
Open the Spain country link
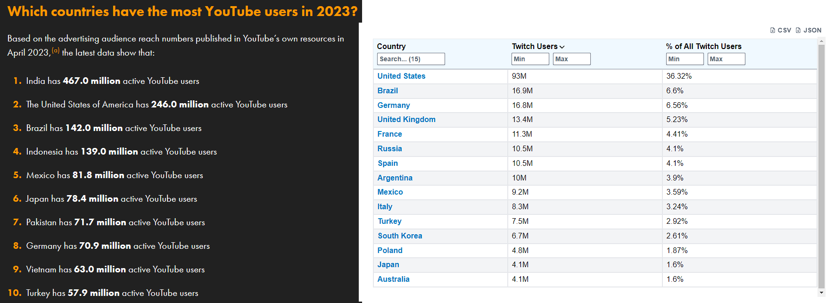coord(388,164)
